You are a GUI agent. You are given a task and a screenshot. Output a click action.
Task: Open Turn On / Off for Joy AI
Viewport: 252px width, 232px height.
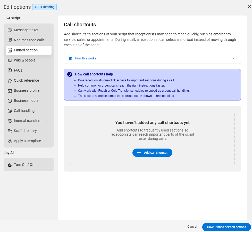coord(29,165)
